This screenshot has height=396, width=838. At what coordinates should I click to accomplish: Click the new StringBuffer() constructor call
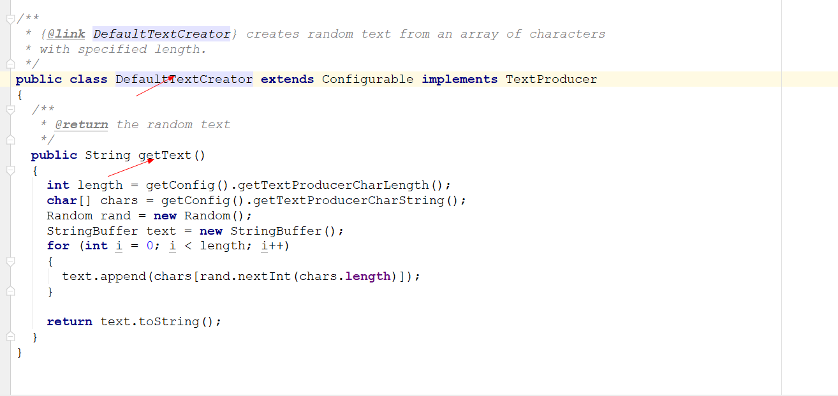tap(268, 231)
